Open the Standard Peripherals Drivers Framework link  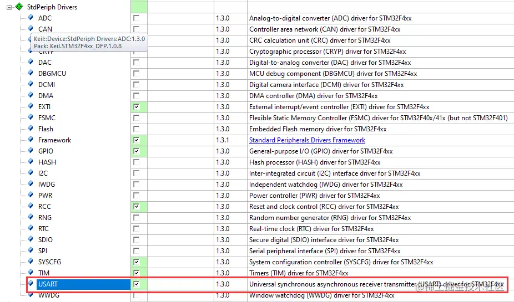307,140
